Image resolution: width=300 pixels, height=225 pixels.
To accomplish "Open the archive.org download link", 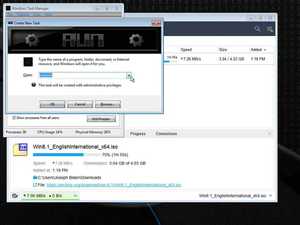I will click(114, 185).
